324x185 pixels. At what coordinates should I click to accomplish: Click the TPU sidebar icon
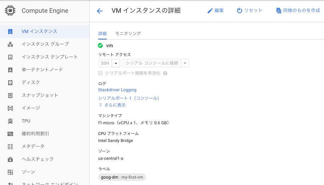point(10,121)
